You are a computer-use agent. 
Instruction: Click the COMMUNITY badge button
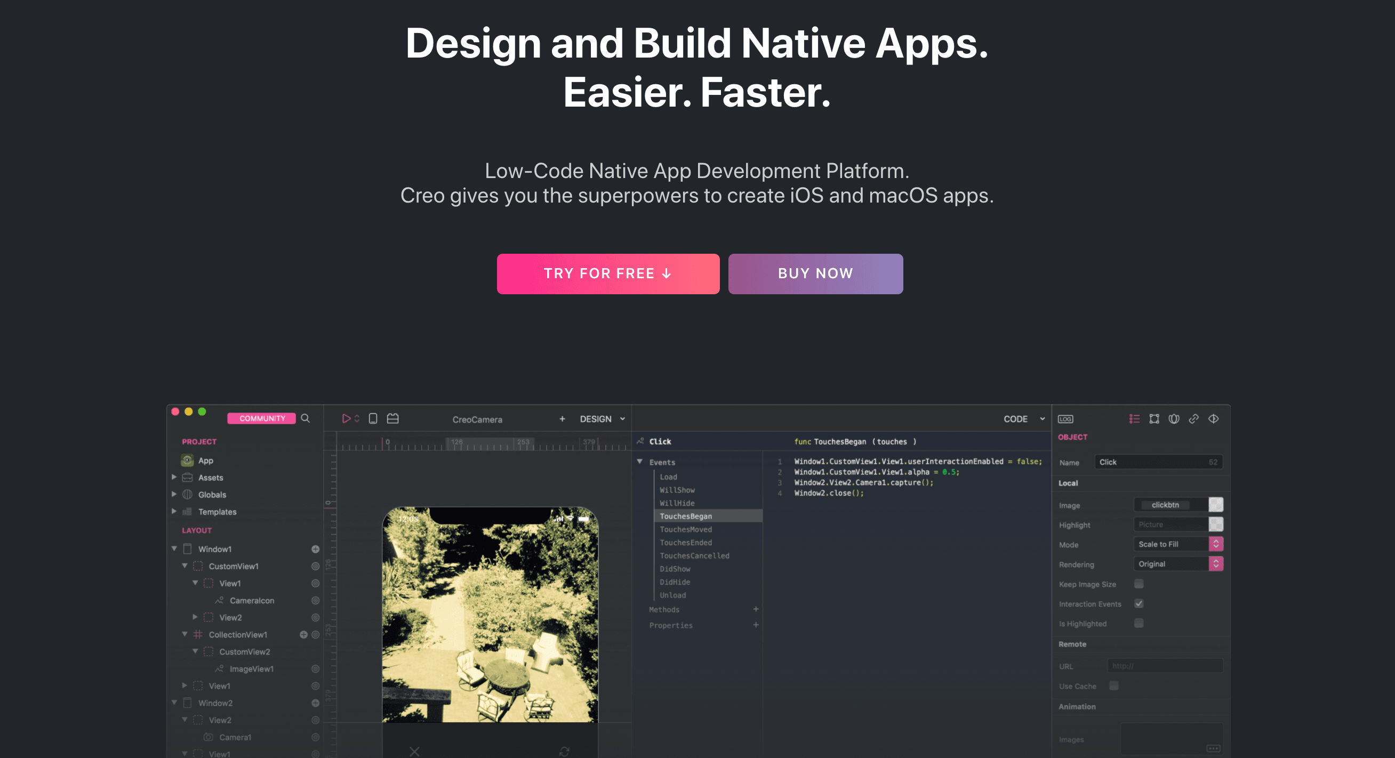pyautogui.click(x=261, y=418)
